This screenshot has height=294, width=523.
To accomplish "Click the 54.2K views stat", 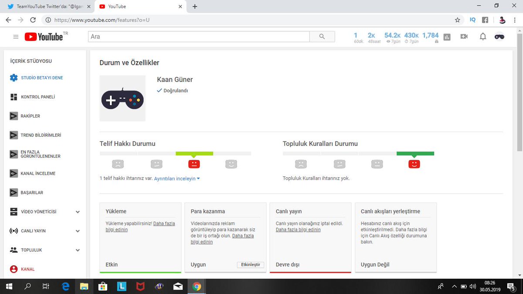I will pos(392,37).
